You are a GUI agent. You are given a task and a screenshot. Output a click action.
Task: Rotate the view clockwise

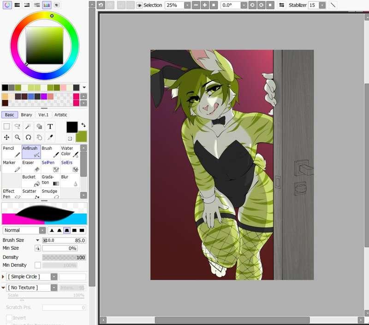[x=261, y=5]
